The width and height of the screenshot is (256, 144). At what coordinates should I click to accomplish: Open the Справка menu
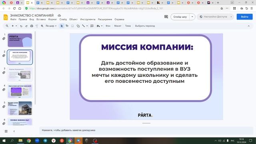(x=119, y=19)
